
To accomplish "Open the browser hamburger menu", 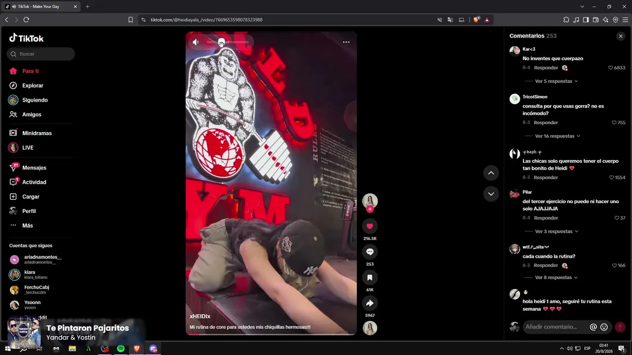I will 625,20.
